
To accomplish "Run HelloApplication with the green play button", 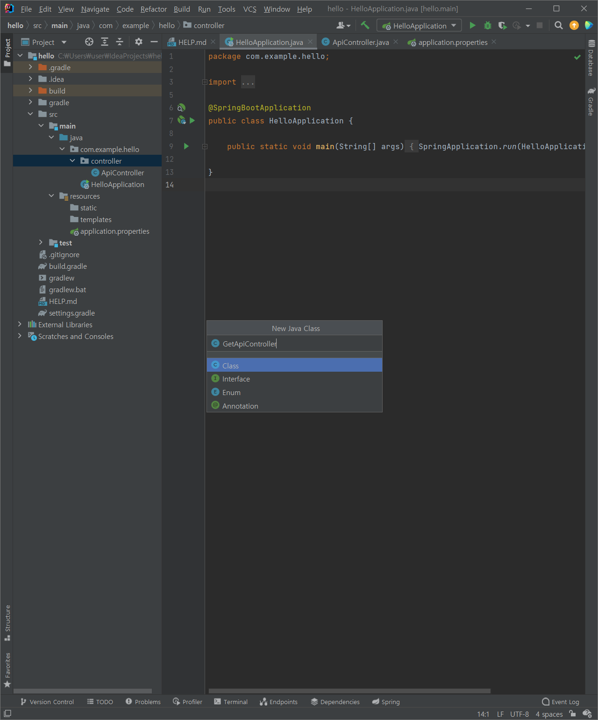I will click(x=472, y=25).
